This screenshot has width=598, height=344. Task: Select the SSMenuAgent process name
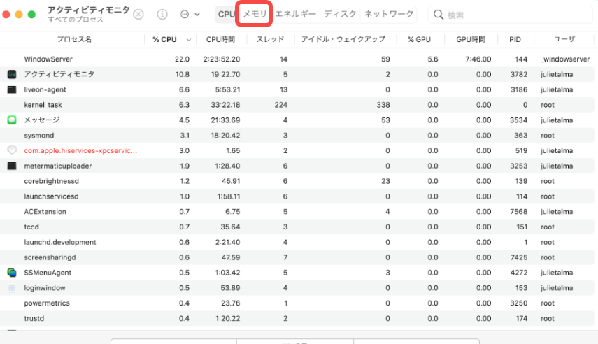[x=48, y=273]
